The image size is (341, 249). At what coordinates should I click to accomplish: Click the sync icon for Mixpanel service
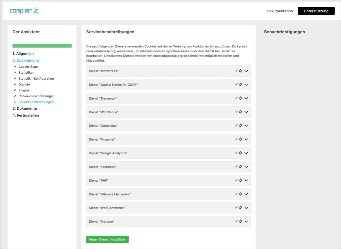(240, 139)
